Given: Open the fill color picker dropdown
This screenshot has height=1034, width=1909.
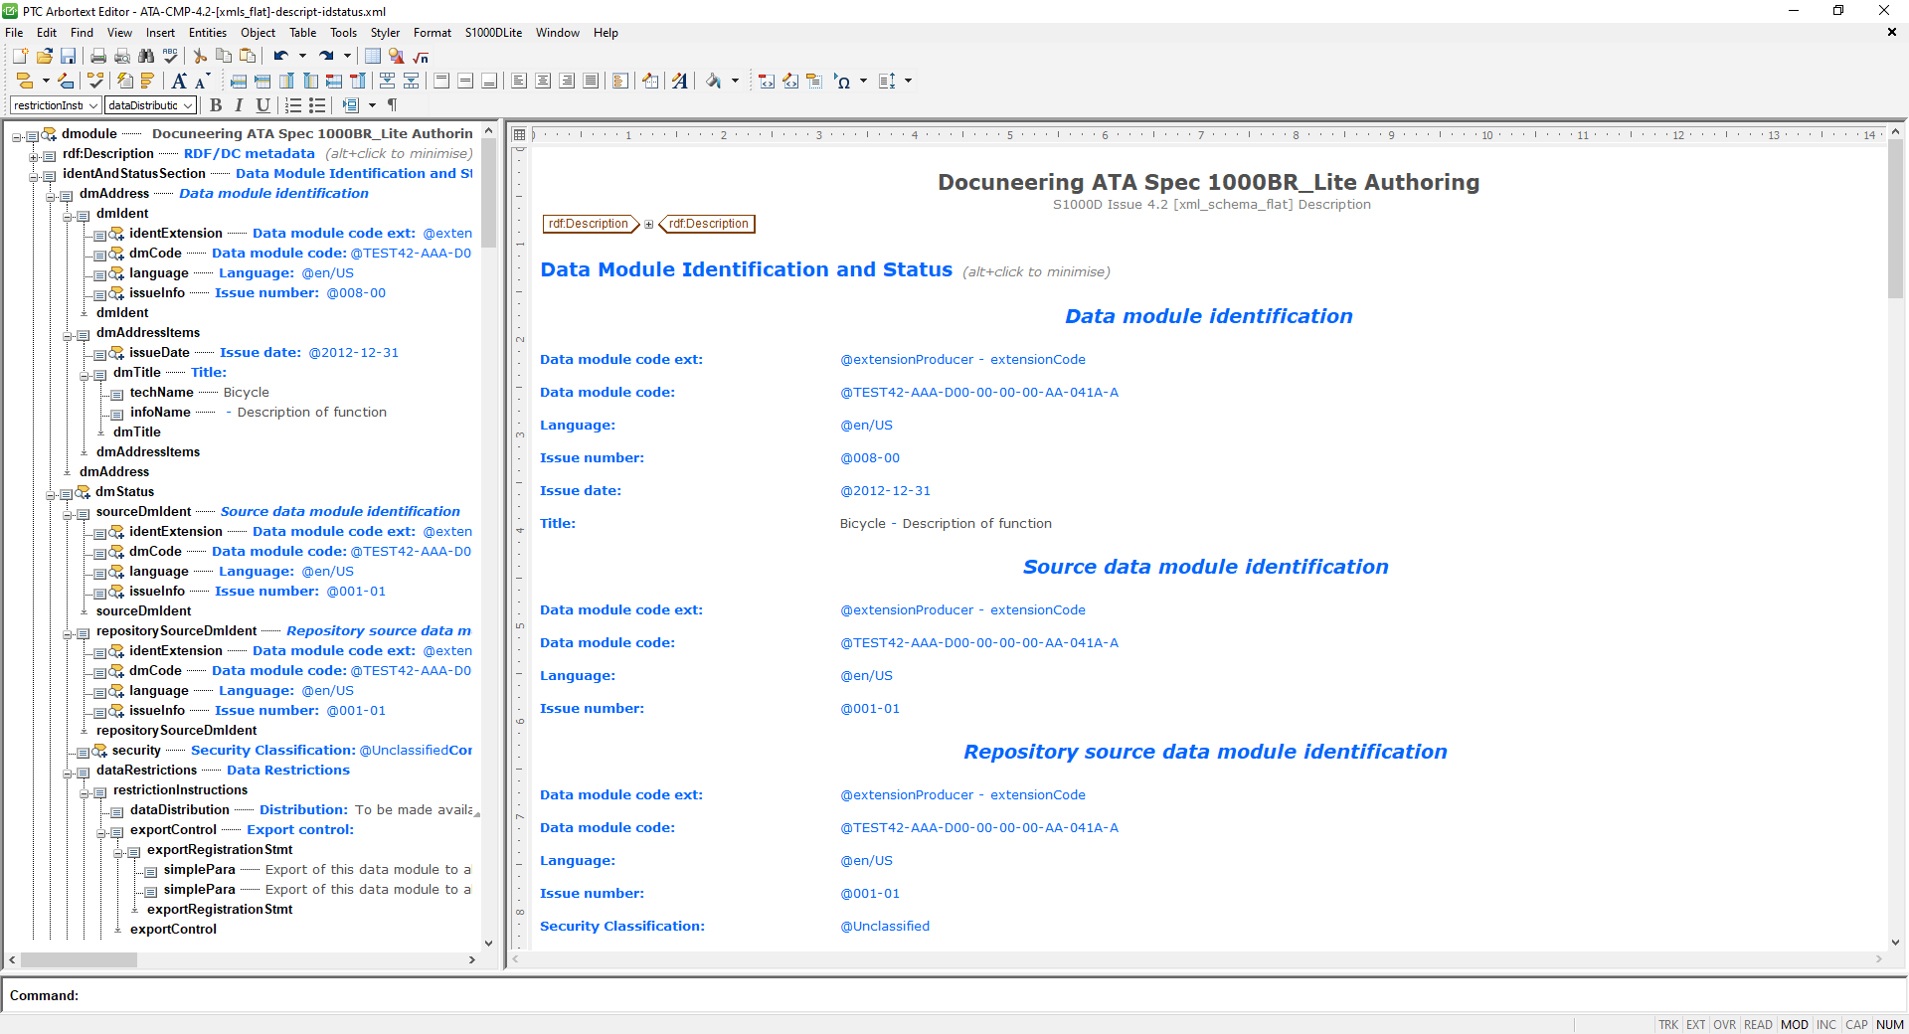Looking at the screenshot, I should (735, 82).
